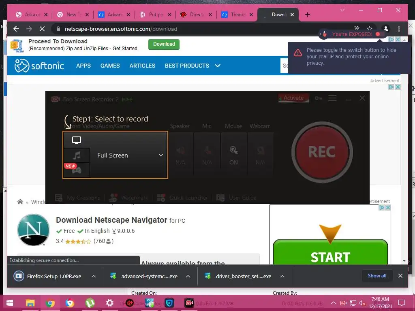The height and width of the screenshot is (311, 415).
Task: Open the notification center icon
Action: [x=402, y=303]
